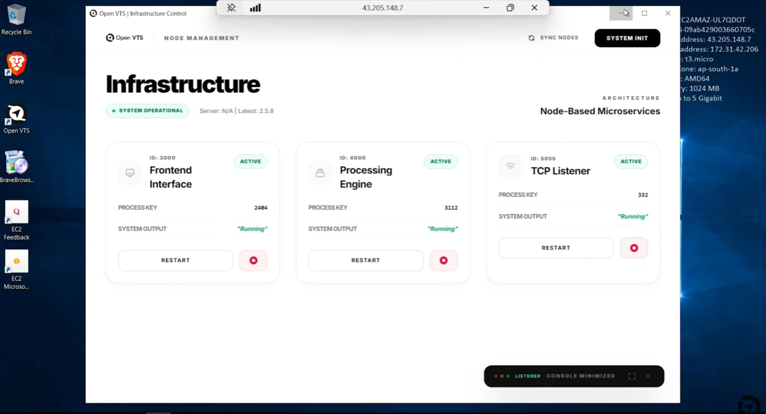Stop the Frontend Interface node
Viewport: 766px width, 414px height.
(x=253, y=260)
